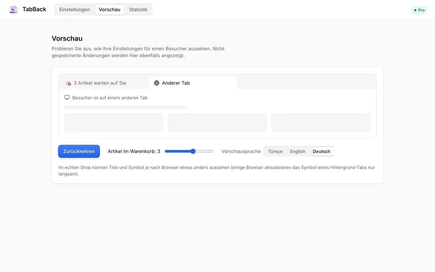Click the 'Besucher ist auf einem anderen Tab' text
Image resolution: width=435 pixels, height=272 pixels.
coord(110,98)
